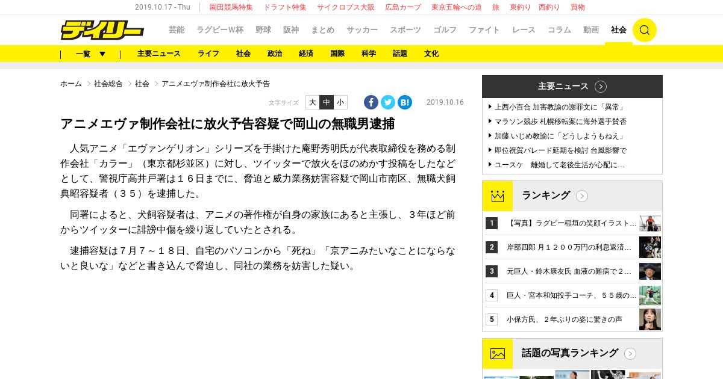Set font size to 中
The width and height of the screenshot is (723, 379).
coord(327,102)
